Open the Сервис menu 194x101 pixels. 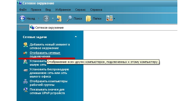80,10
